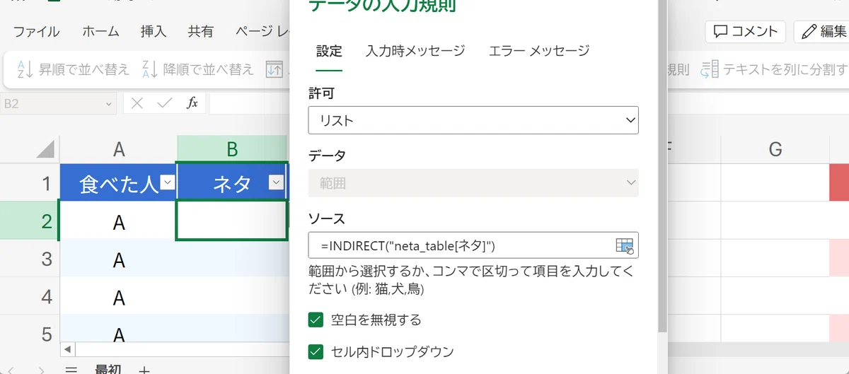Sort ascending with 昇順で並べ替え
This screenshot has width=849, height=374.
[74, 69]
